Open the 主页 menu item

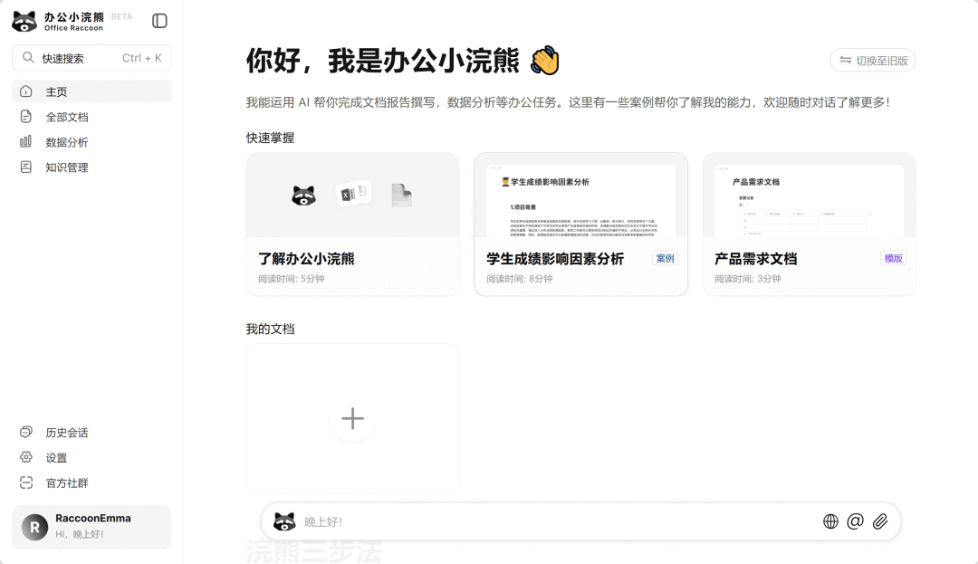coord(91,91)
